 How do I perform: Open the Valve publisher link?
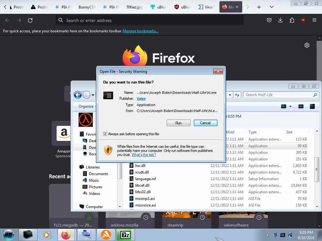click(x=141, y=99)
